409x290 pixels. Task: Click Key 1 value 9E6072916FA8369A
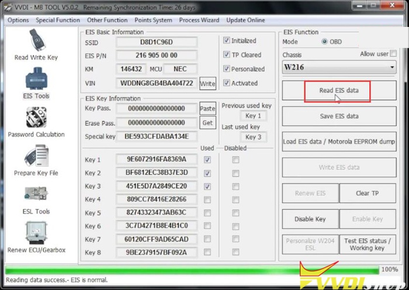157,159
